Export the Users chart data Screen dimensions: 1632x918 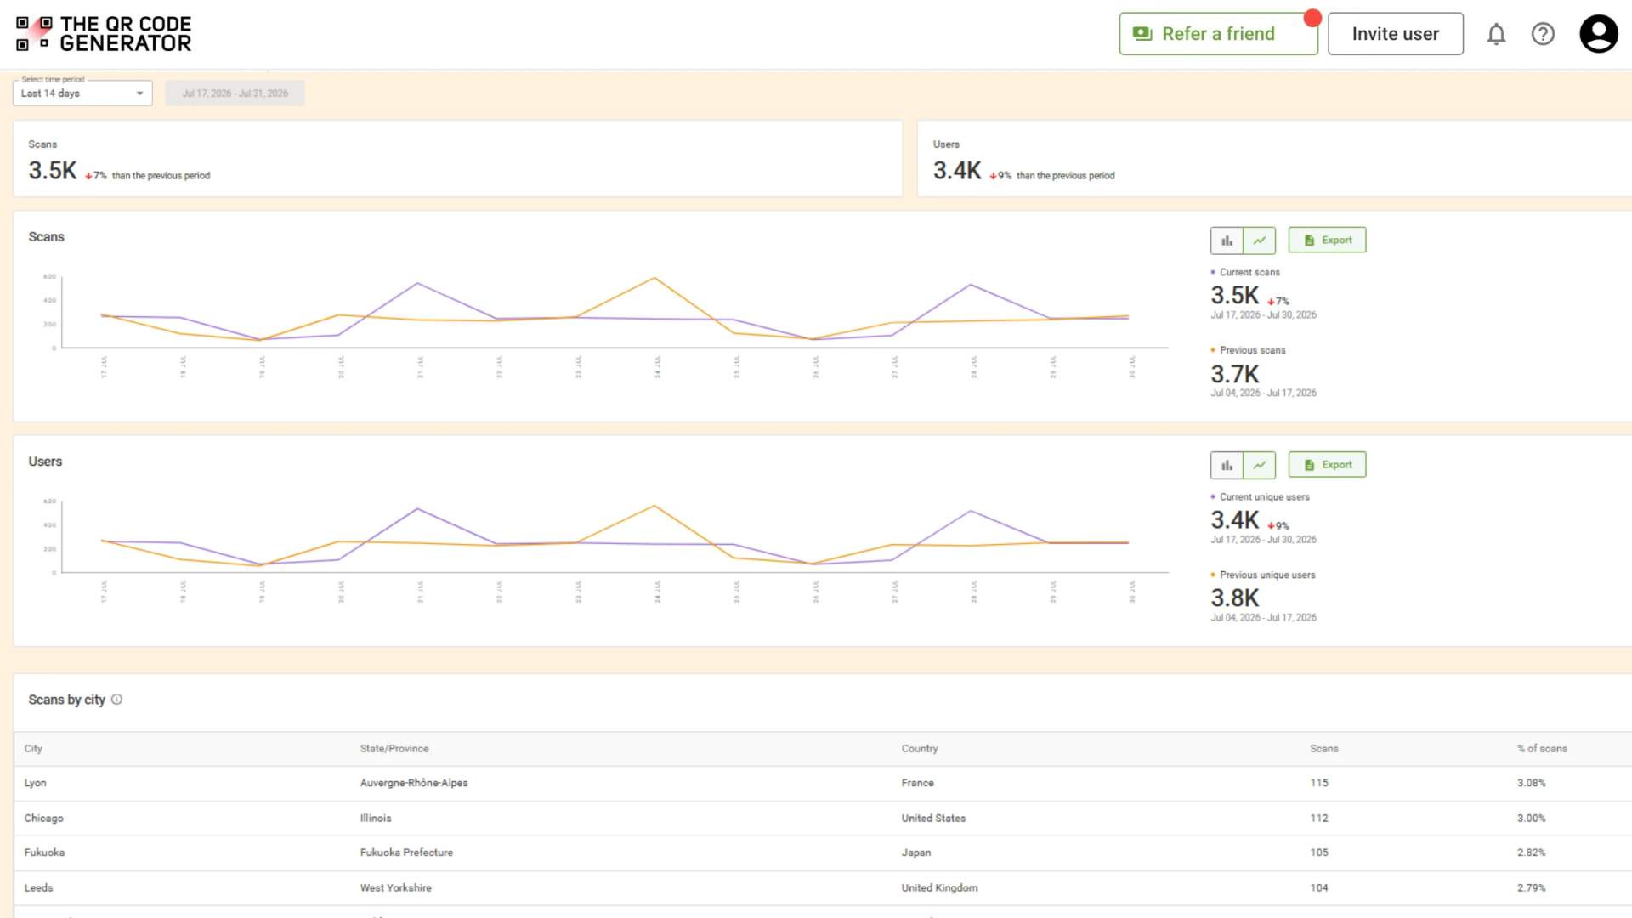click(x=1327, y=465)
